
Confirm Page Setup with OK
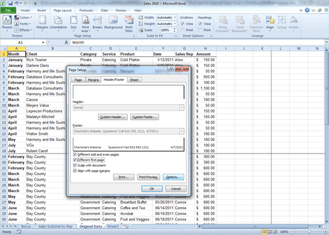coord(152,189)
